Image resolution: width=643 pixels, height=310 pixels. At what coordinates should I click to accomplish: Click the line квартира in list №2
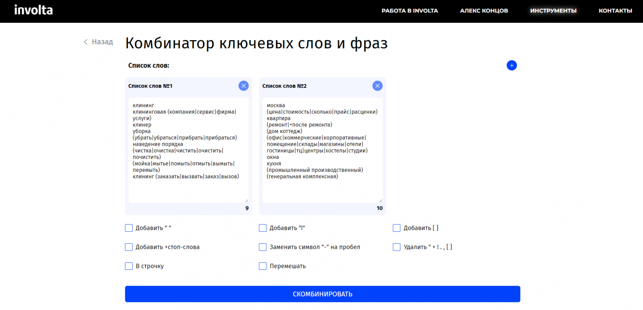[278, 118]
